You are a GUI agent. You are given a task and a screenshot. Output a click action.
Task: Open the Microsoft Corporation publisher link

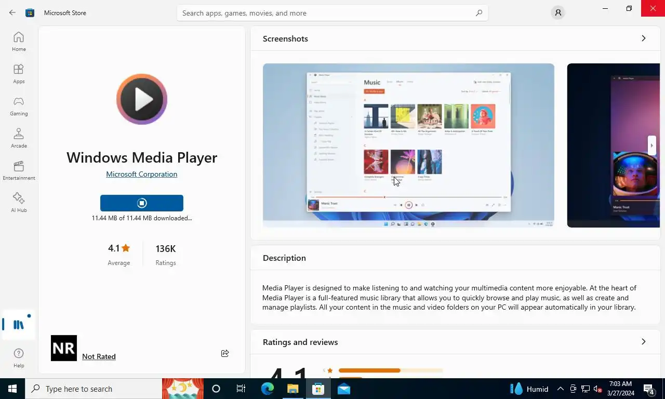pyautogui.click(x=142, y=174)
